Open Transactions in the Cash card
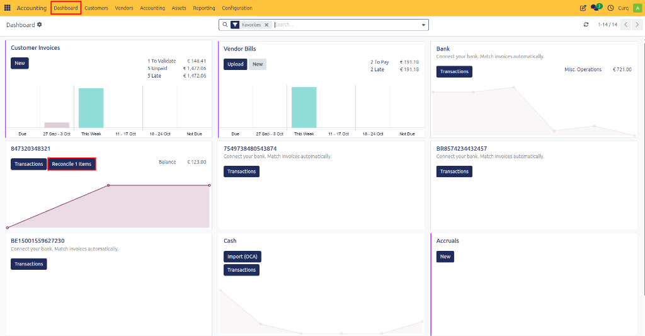 click(241, 270)
